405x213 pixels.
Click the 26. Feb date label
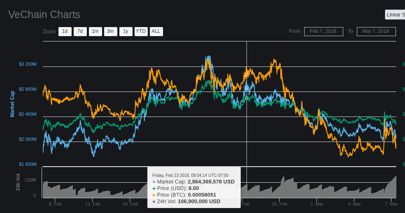click(279, 204)
